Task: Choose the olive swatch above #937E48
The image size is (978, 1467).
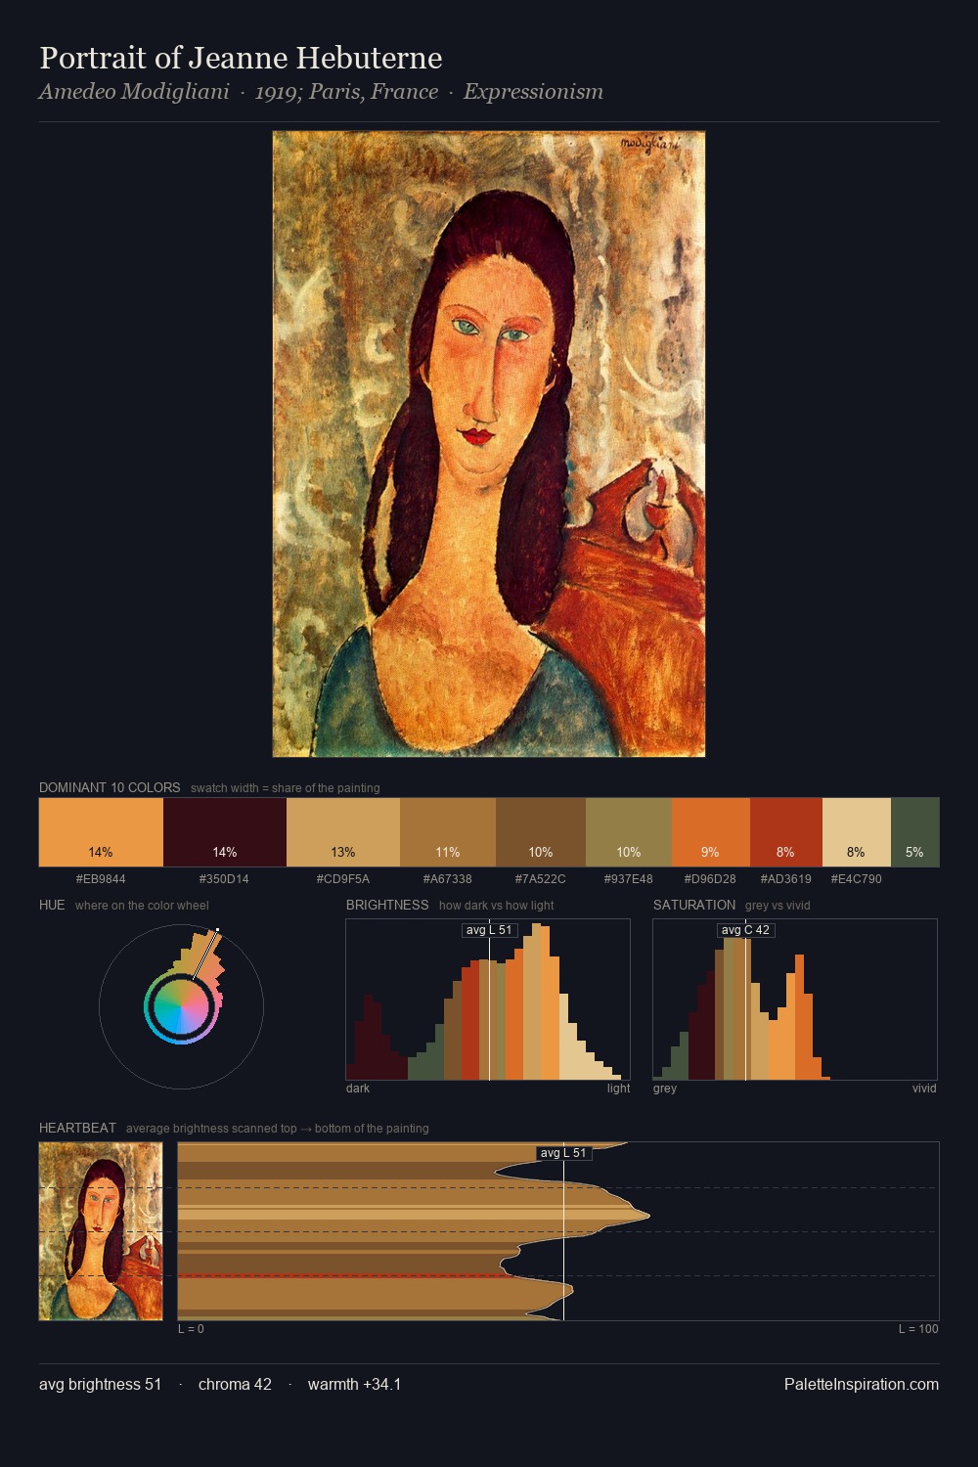Action: click(629, 832)
